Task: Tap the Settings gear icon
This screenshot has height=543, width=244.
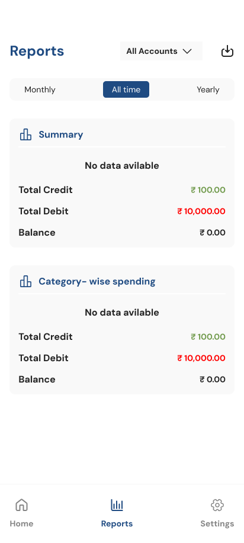Action: tap(217, 505)
